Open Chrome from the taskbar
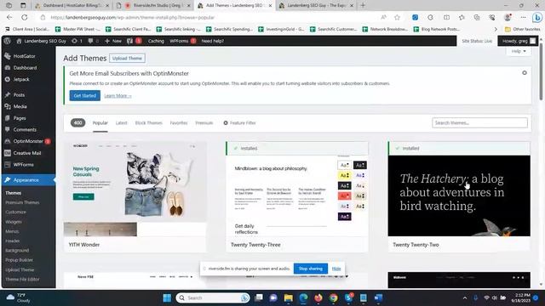The width and height of the screenshot is (545, 306). (x=333, y=297)
